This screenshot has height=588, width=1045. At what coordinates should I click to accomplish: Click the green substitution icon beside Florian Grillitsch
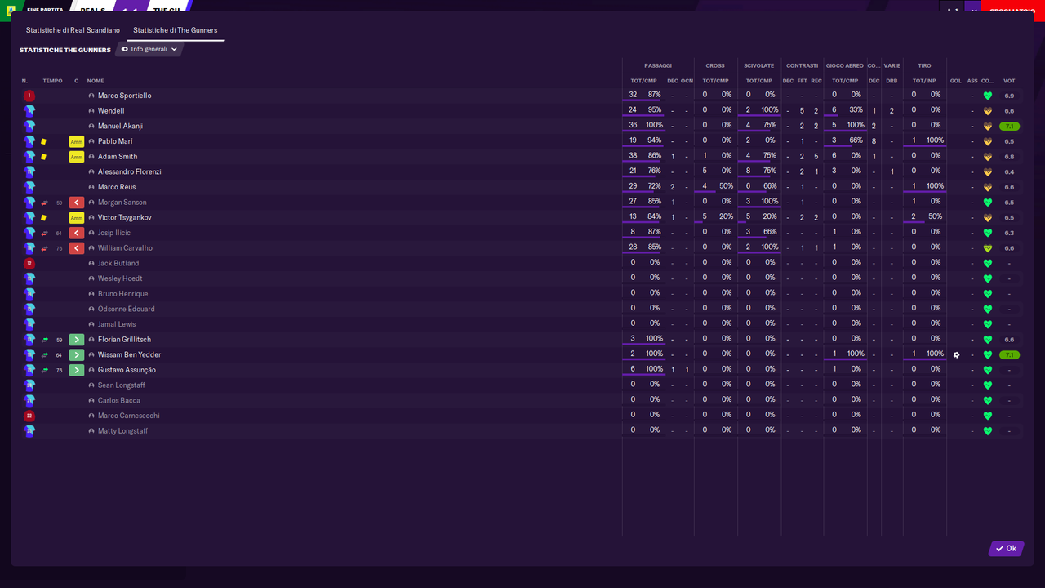tap(78, 339)
